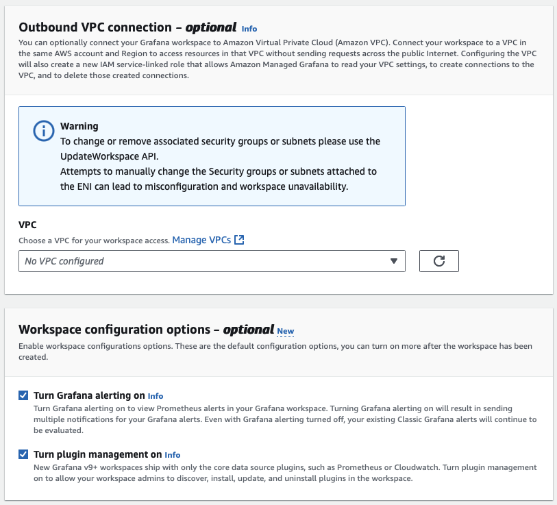Open Info link for Turn Grafana alerting on

[x=156, y=396]
